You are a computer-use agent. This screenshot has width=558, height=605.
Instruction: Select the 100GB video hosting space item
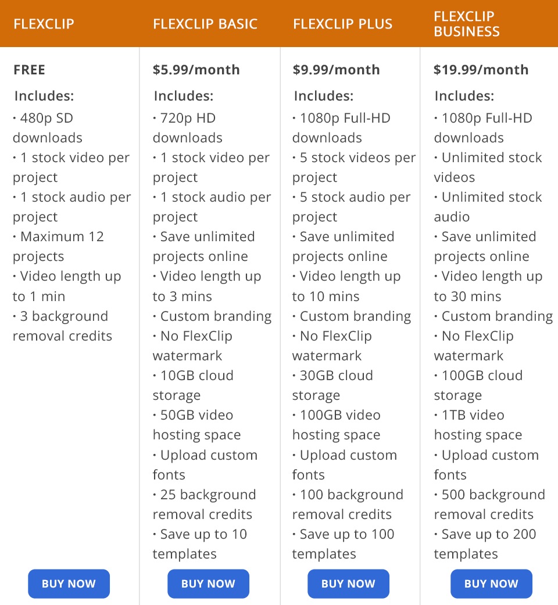click(337, 425)
